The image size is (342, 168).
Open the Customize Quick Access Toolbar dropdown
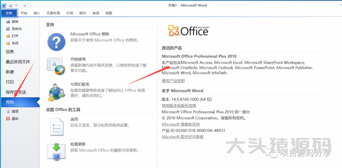pyautogui.click(x=30, y=5)
